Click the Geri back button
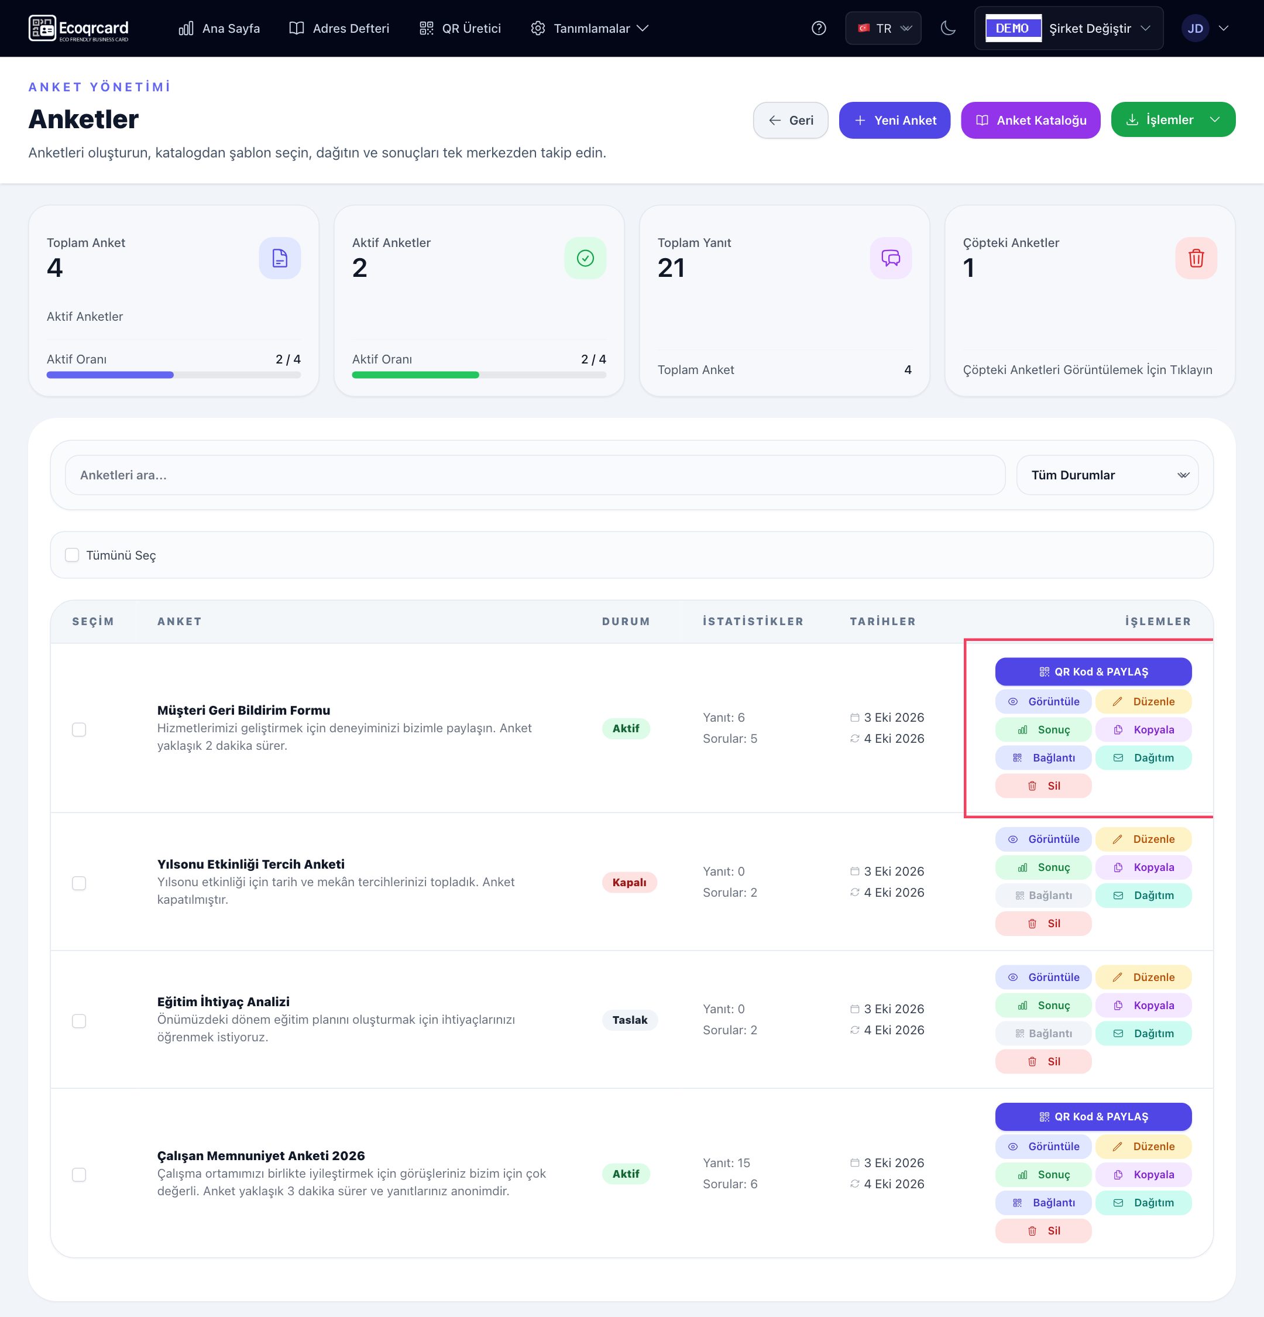Screen dimensions: 1264x1317 point(791,120)
